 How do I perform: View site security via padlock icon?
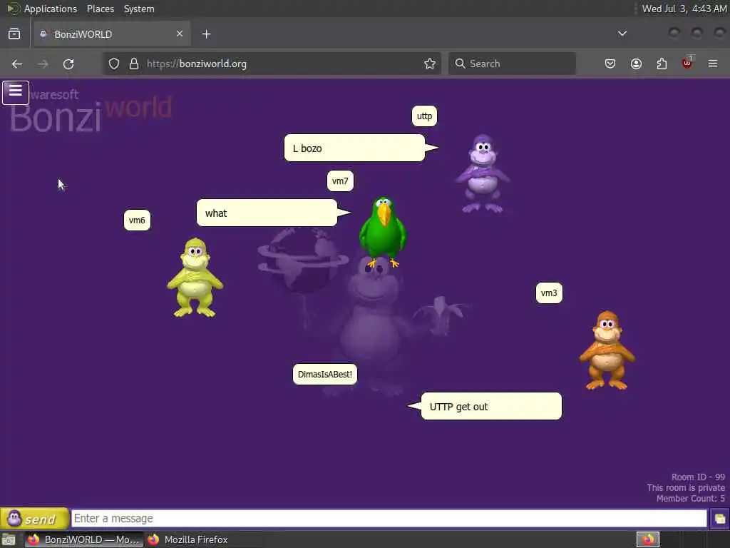coord(134,64)
